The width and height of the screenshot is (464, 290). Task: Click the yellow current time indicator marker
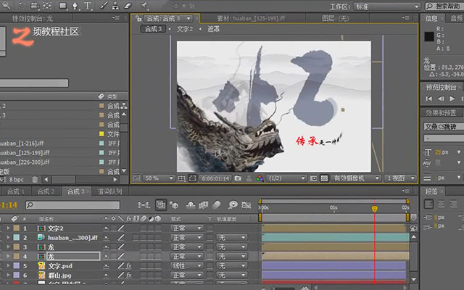pos(374,209)
